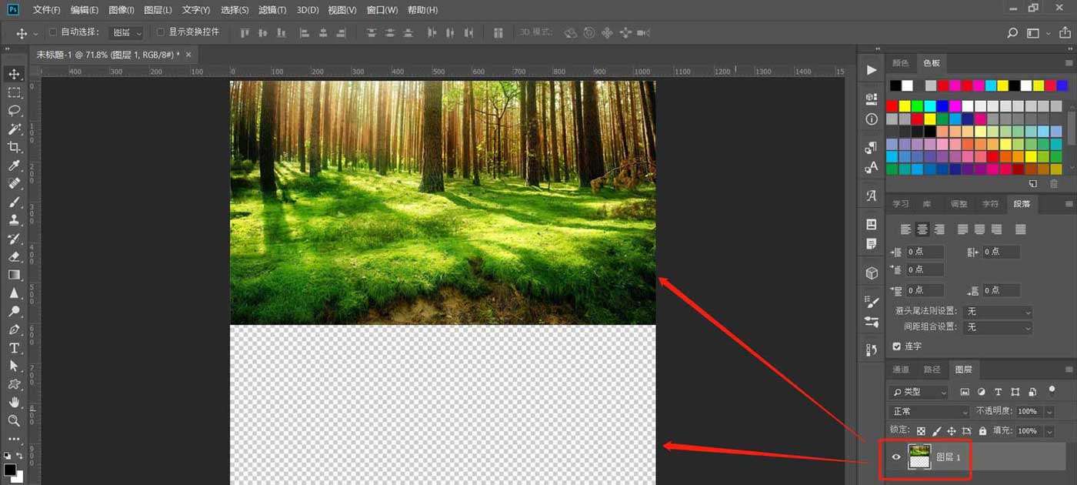The width and height of the screenshot is (1077, 485).
Task: Toggle lock position button
Action: 952,431
